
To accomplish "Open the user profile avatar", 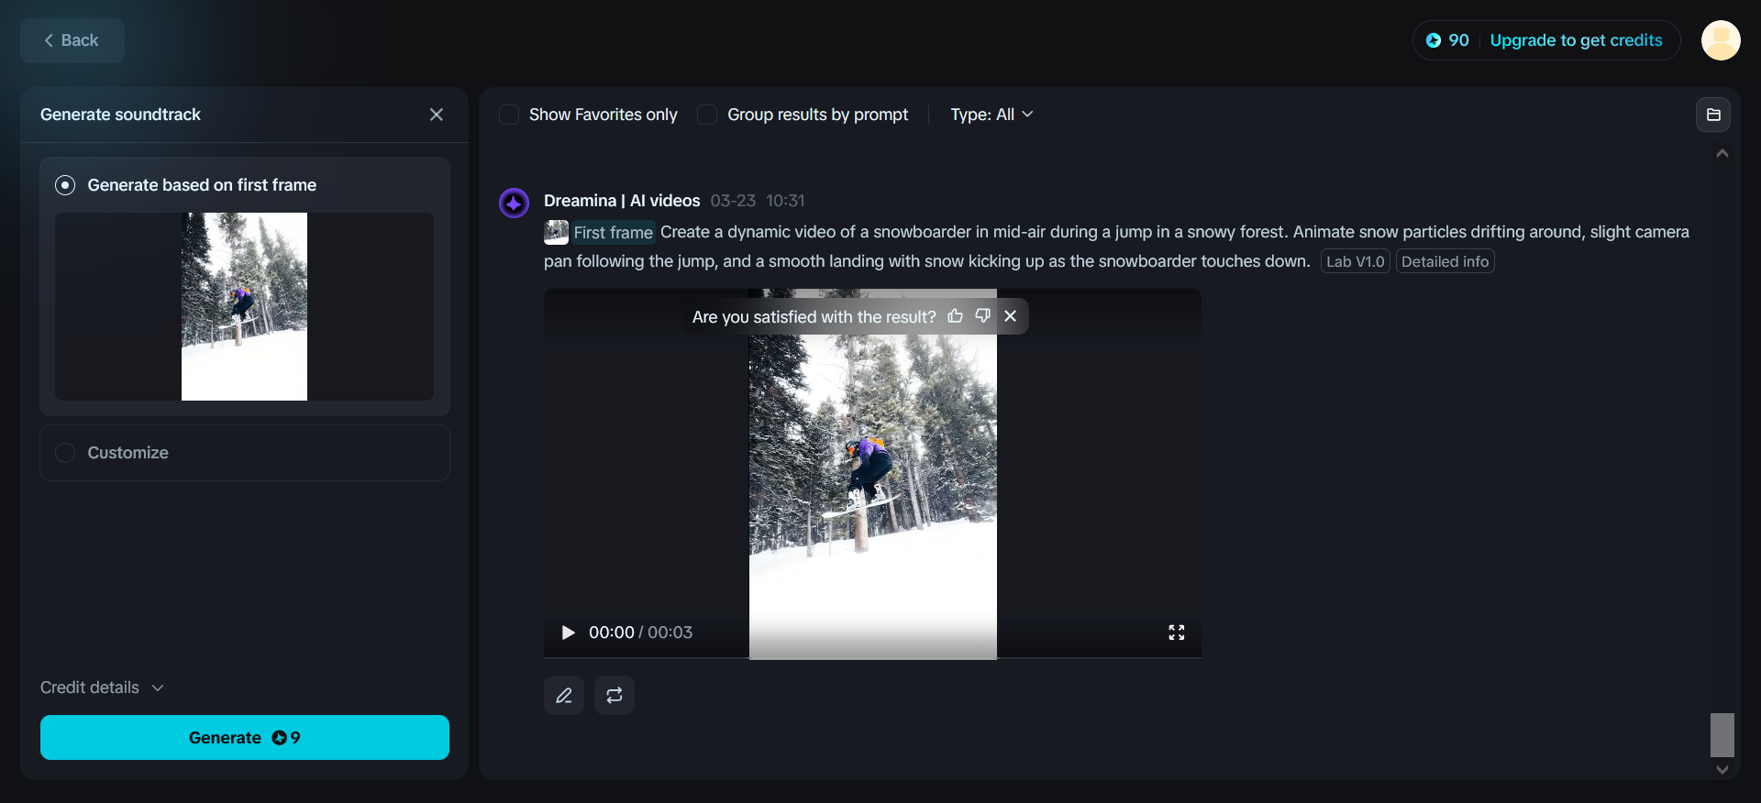I will click(x=1721, y=40).
